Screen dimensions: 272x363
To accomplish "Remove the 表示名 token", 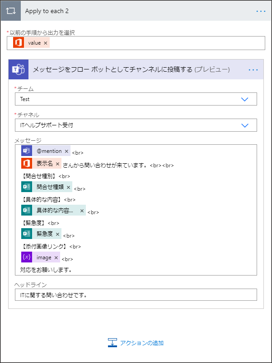I will pos(57,164).
